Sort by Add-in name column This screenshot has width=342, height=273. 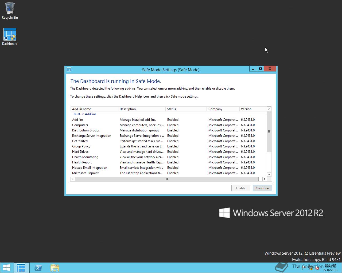click(x=94, y=109)
